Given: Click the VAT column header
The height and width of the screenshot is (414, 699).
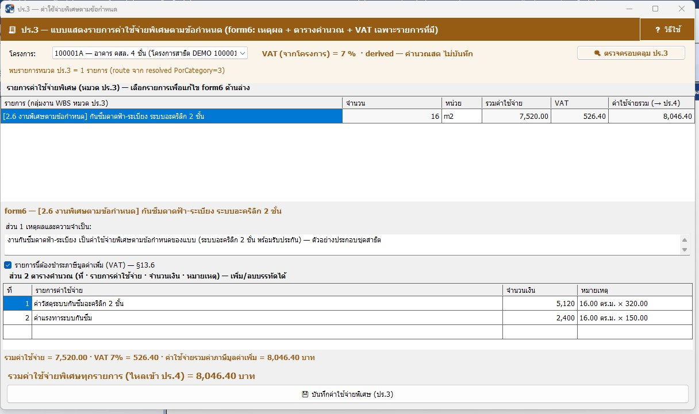Looking at the screenshot, I should 579,103.
